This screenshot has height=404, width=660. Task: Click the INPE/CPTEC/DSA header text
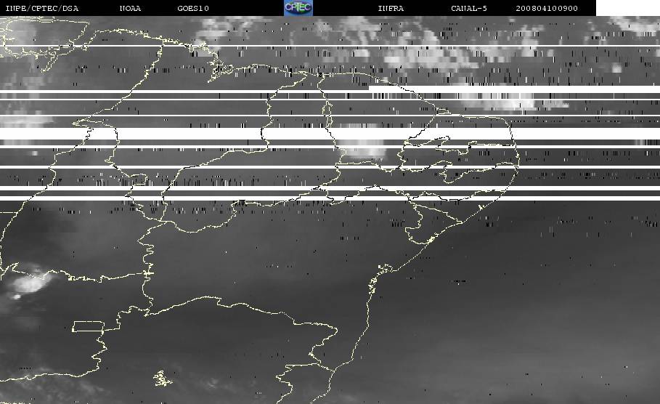click(x=41, y=8)
